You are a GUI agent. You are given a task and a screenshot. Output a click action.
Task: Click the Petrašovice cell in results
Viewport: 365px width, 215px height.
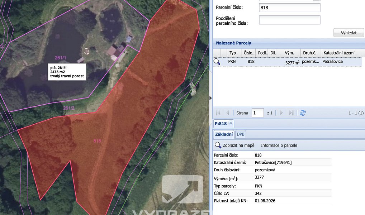pyautogui.click(x=332, y=61)
